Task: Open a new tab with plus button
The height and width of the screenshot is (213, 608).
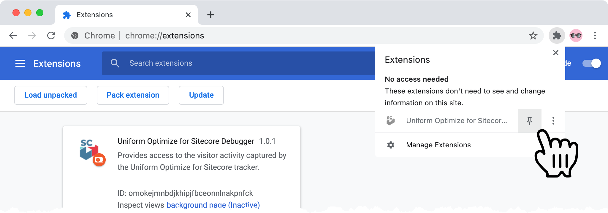Action: point(211,15)
